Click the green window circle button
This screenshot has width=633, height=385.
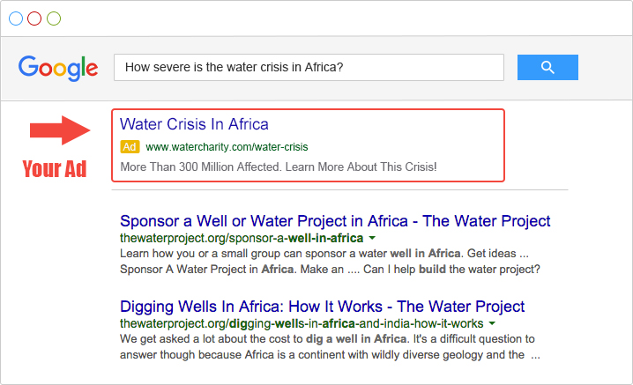[54, 19]
